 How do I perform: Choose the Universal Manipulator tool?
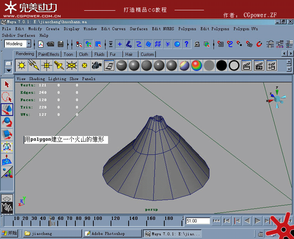pyautogui.click(x=7, y=147)
